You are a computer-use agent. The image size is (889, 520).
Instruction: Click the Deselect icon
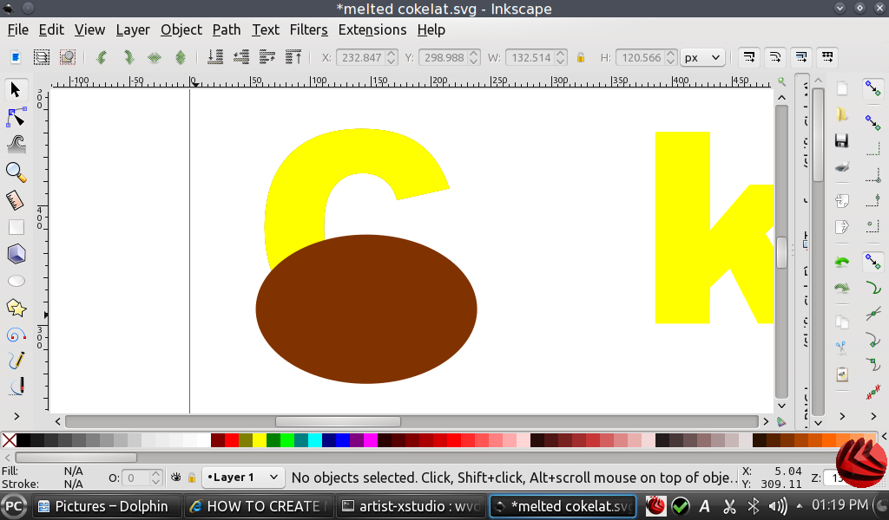68,57
